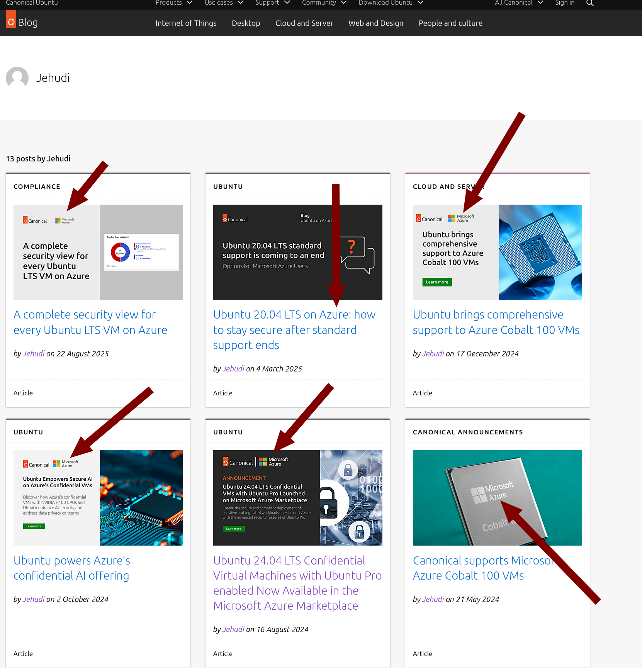Open the Web and Design category
This screenshot has width=642, height=668.
point(375,23)
